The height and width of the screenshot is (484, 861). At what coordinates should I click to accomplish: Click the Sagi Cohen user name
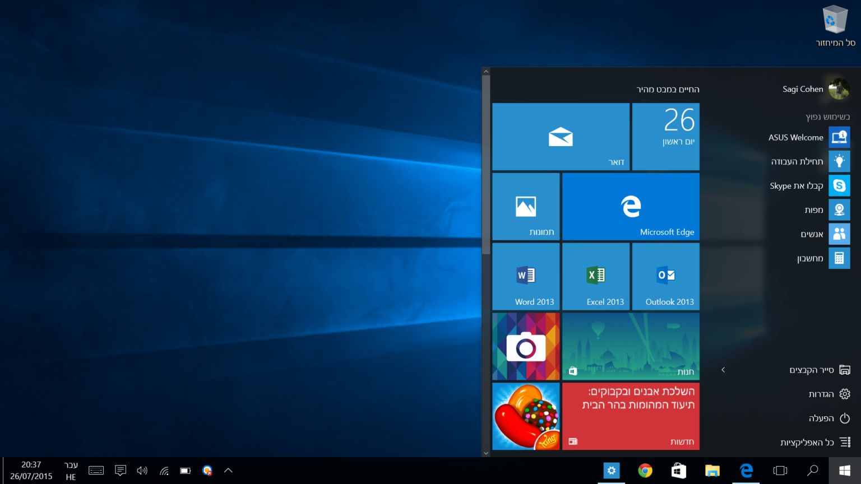point(803,89)
